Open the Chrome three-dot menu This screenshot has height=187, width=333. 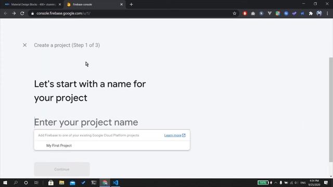[327, 14]
